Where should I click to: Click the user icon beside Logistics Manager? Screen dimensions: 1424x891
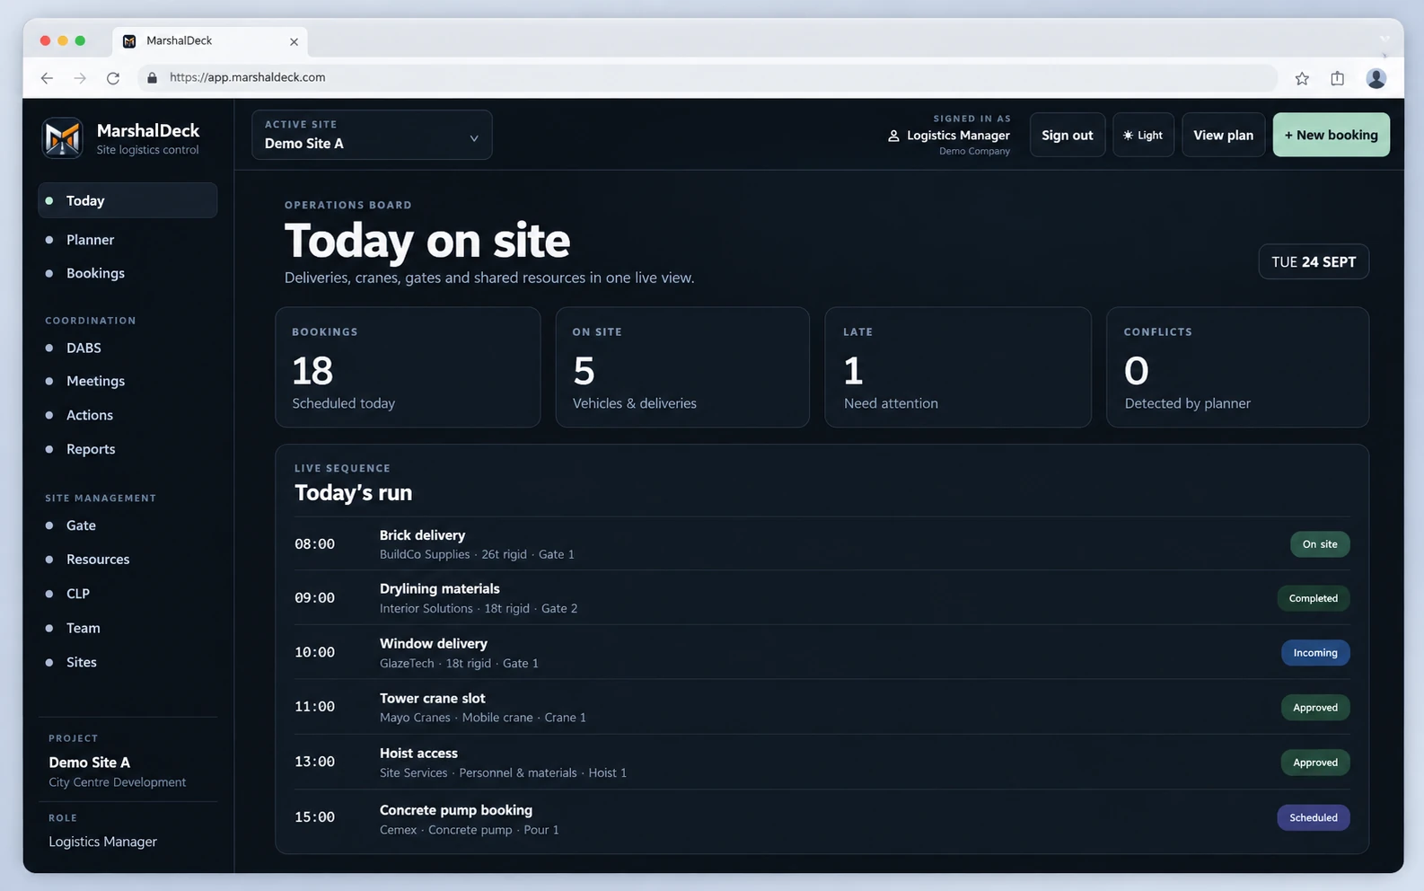[x=893, y=136]
